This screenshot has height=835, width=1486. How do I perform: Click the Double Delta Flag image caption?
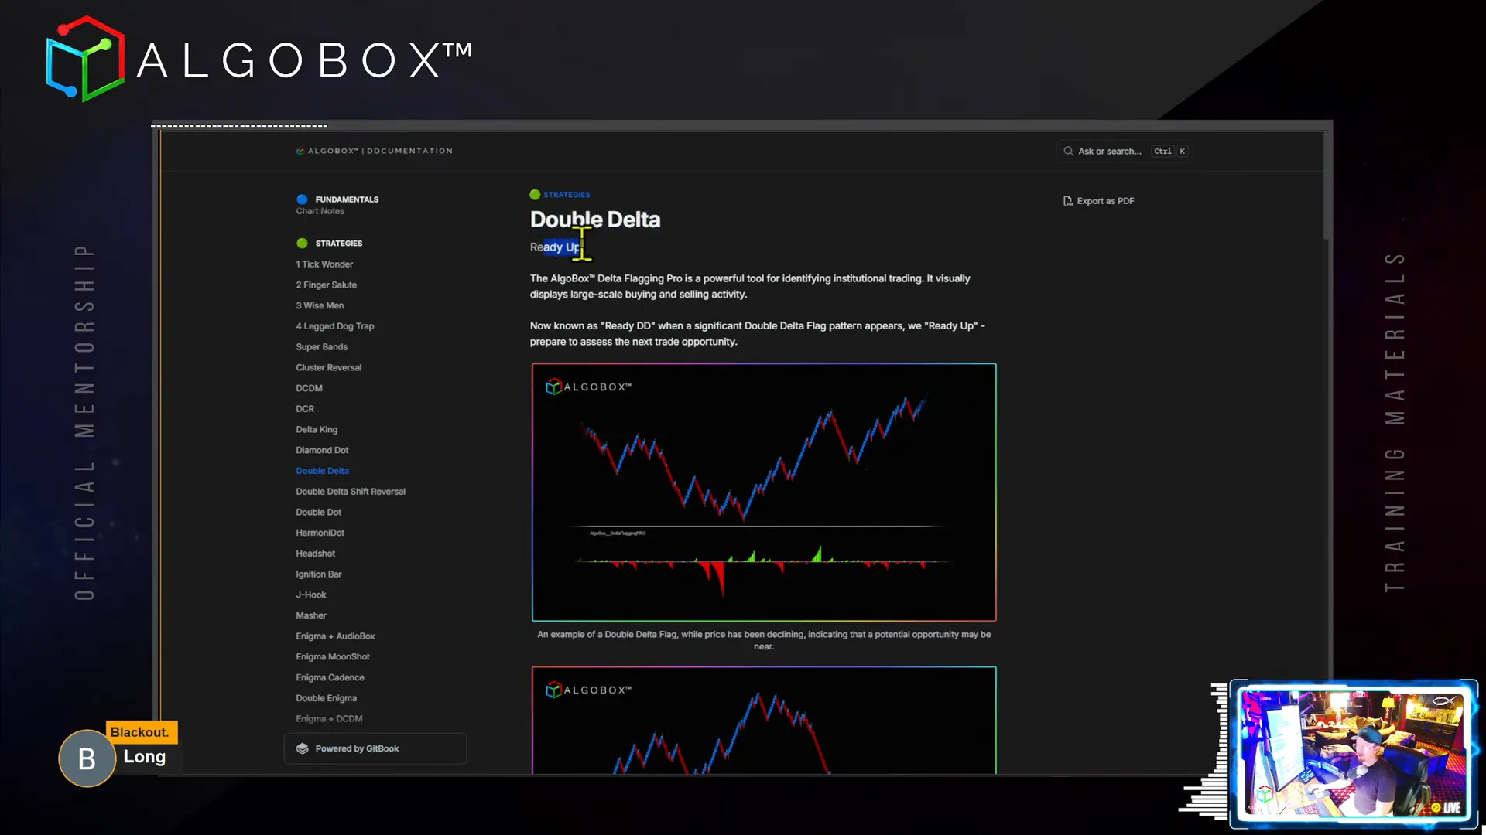click(x=763, y=640)
